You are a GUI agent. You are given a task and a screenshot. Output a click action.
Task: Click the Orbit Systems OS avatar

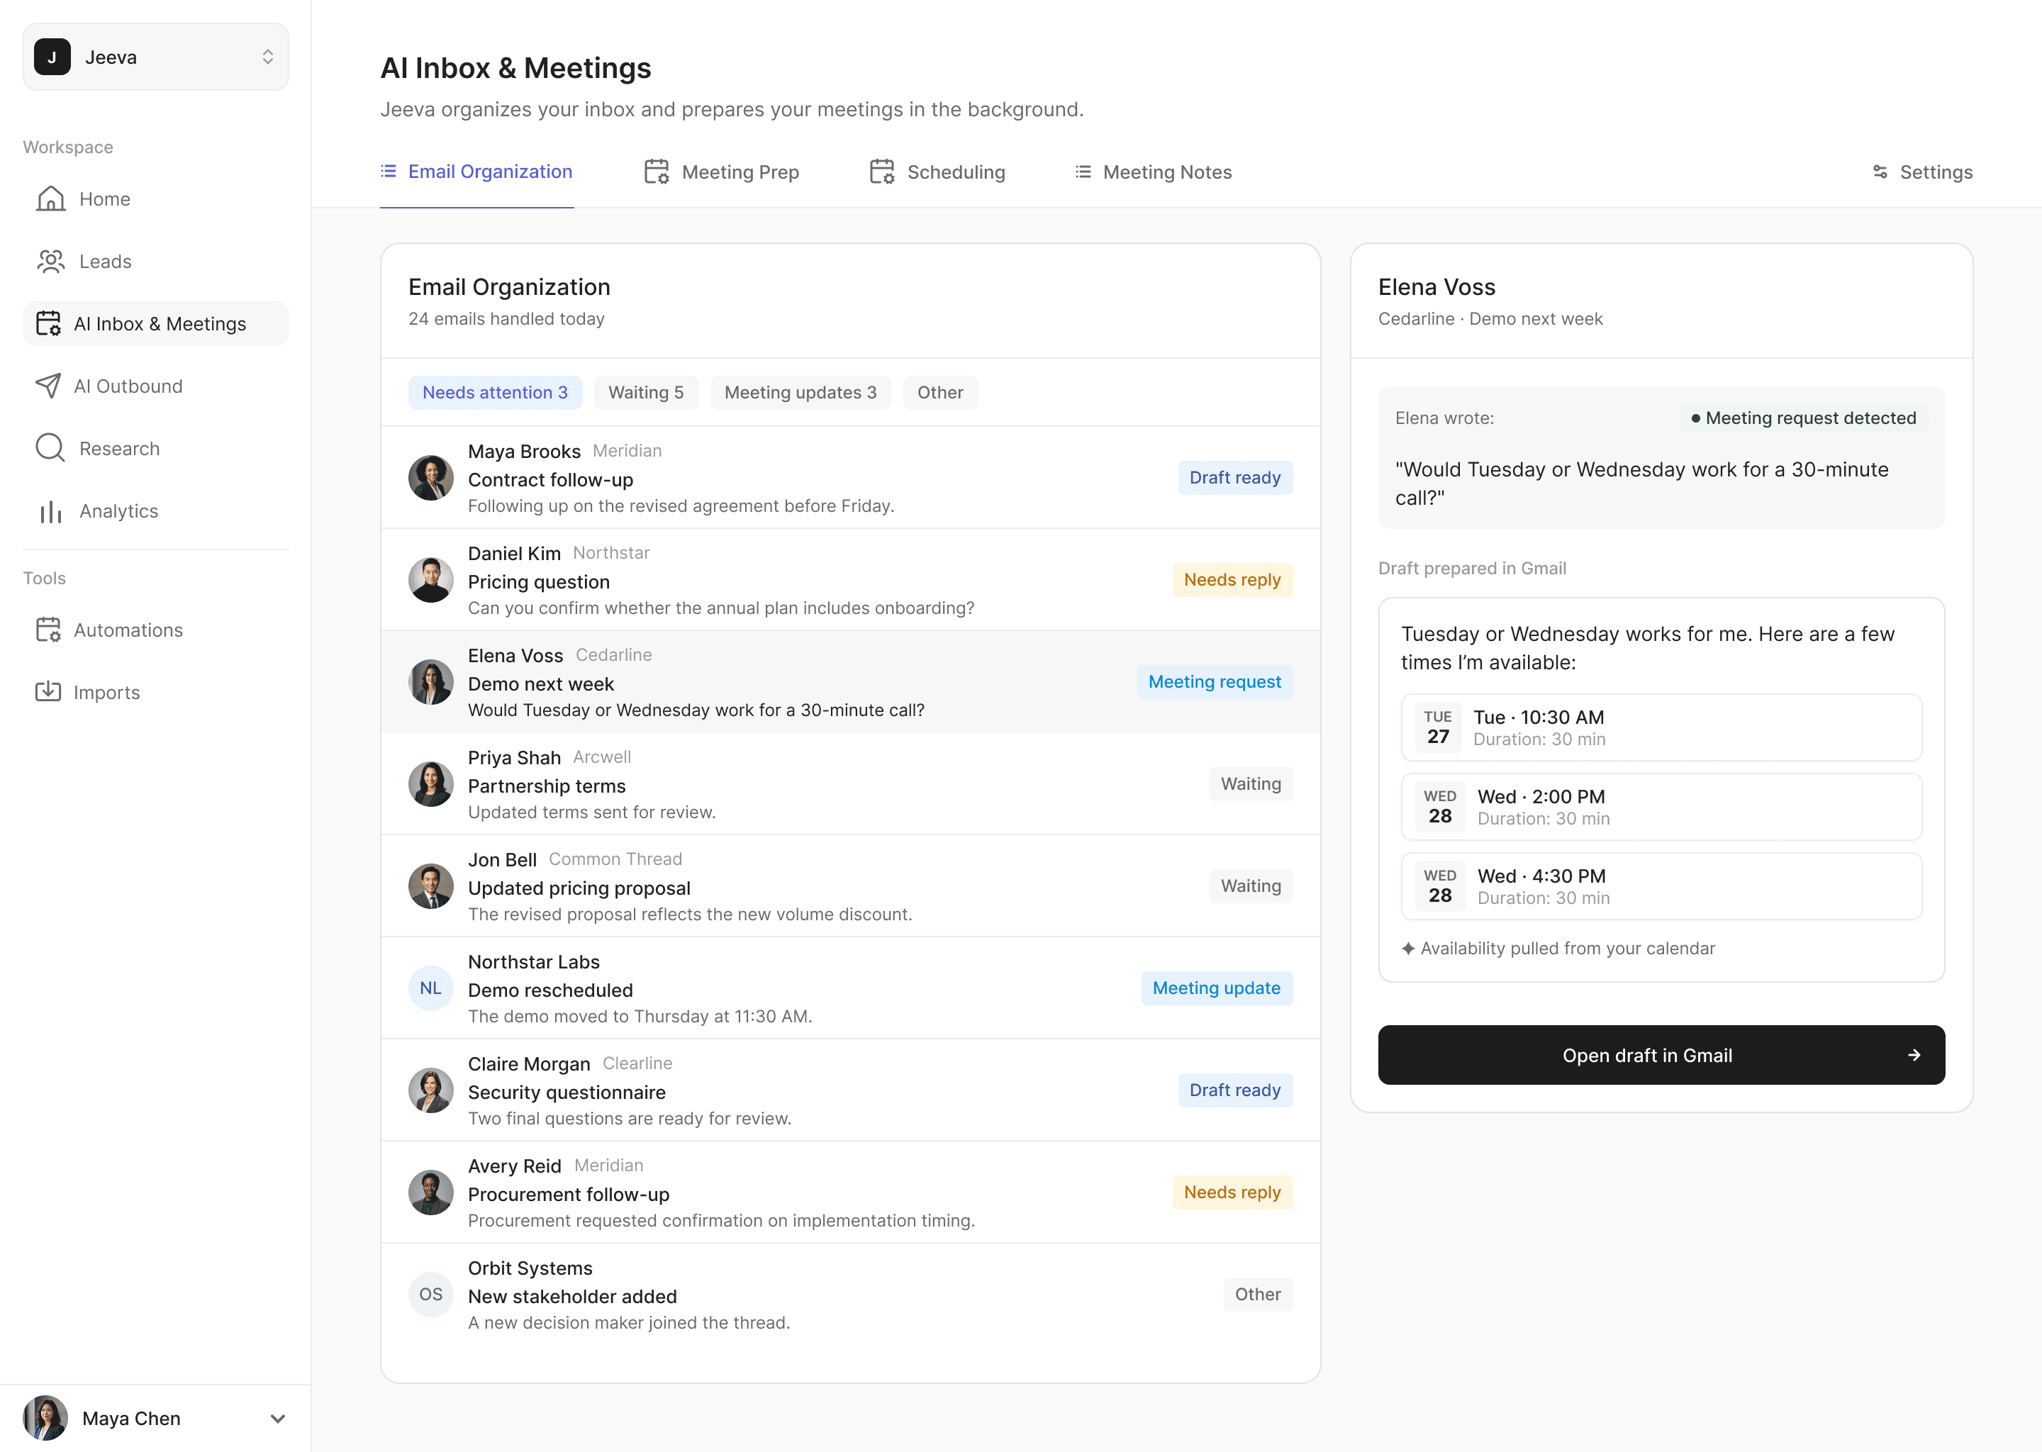pos(431,1295)
